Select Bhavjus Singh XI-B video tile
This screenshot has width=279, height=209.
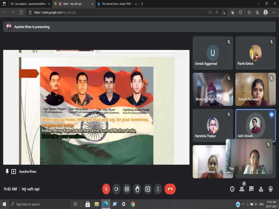(213, 89)
